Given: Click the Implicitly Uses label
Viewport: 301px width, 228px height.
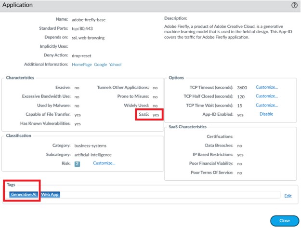Looking at the screenshot, I should coord(54,46).
